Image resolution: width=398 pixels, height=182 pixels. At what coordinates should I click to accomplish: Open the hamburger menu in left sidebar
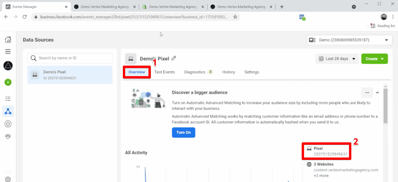coord(8,51)
